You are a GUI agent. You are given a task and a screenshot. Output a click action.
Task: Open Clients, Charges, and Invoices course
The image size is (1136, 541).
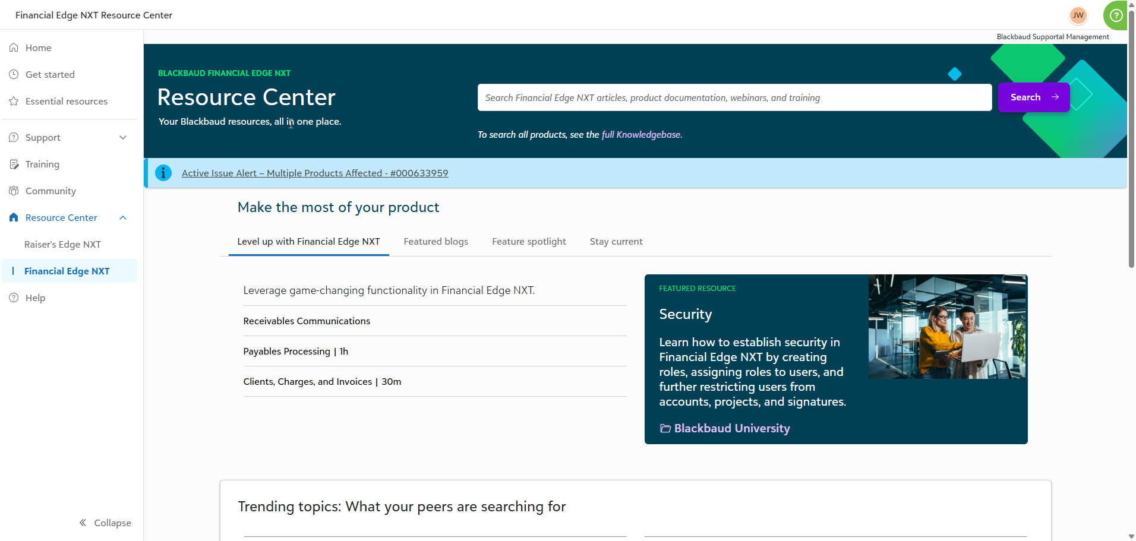point(322,382)
